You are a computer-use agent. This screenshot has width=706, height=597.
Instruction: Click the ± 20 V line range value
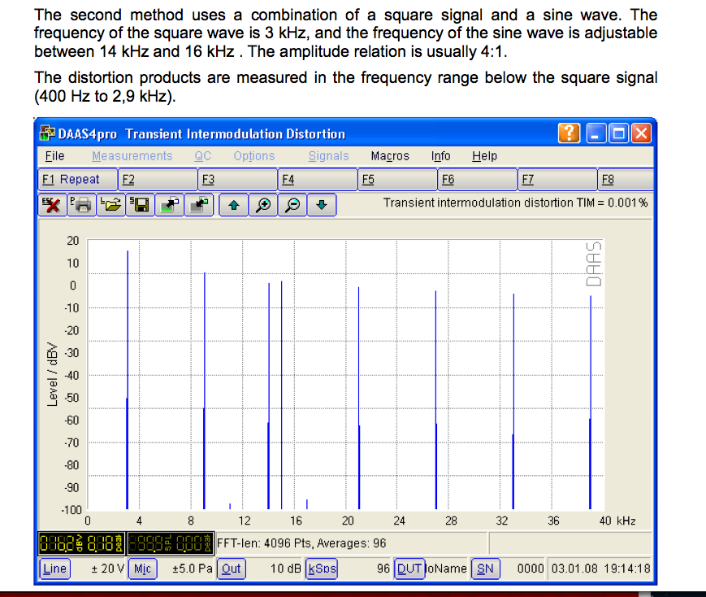(x=107, y=569)
